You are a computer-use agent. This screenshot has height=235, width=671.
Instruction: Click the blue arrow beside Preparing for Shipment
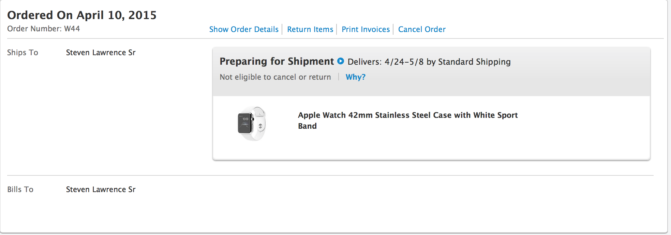pos(340,61)
